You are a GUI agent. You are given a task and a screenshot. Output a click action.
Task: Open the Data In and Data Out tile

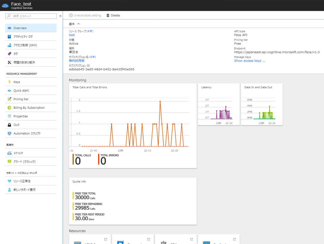[x=262, y=104]
